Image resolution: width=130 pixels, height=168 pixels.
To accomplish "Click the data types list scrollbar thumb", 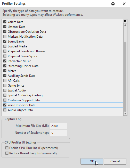I will 125,77.
